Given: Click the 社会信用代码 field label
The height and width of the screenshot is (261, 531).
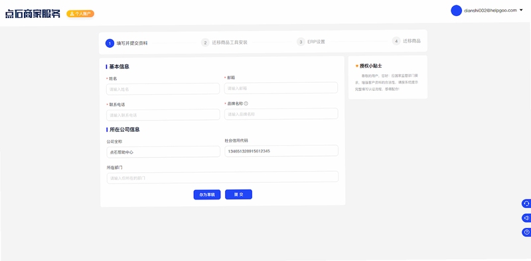Looking at the screenshot, I should tap(236, 140).
